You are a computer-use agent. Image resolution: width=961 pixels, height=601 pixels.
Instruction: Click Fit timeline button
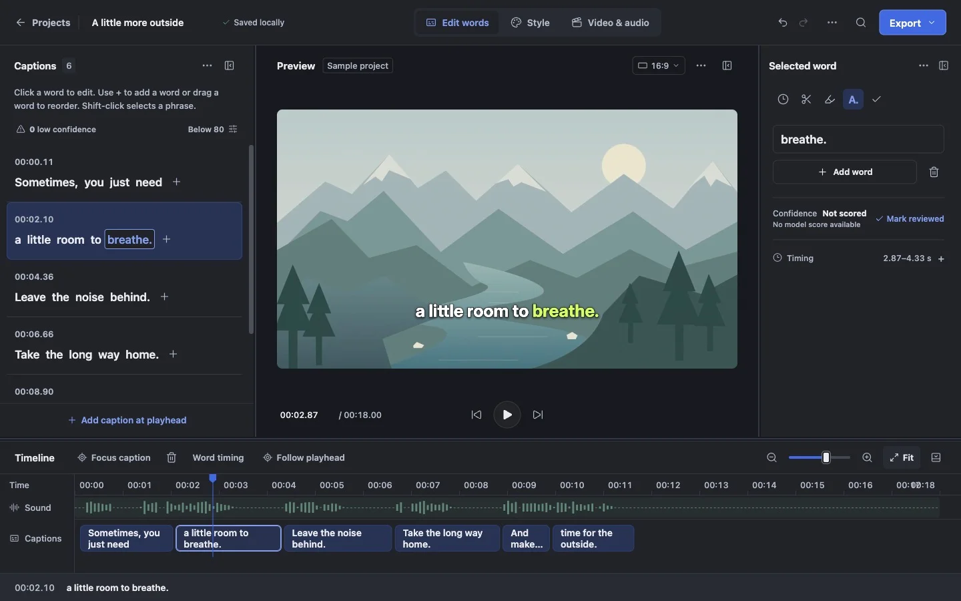coord(902,457)
